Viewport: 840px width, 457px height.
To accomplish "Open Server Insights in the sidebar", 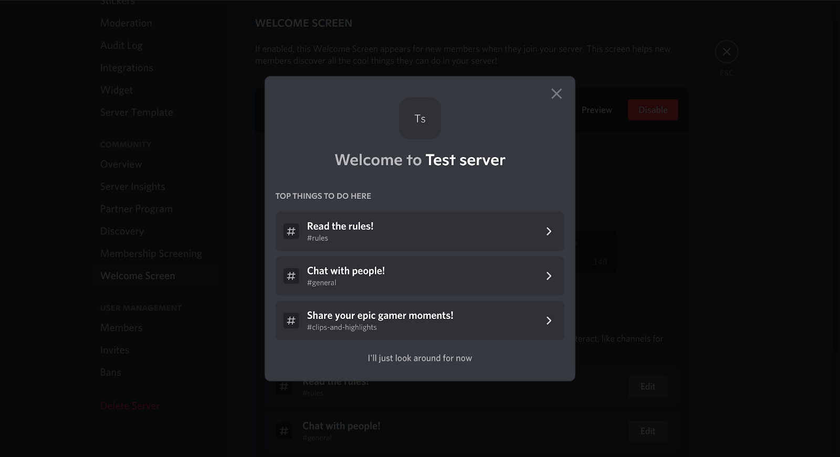I will click(x=133, y=187).
